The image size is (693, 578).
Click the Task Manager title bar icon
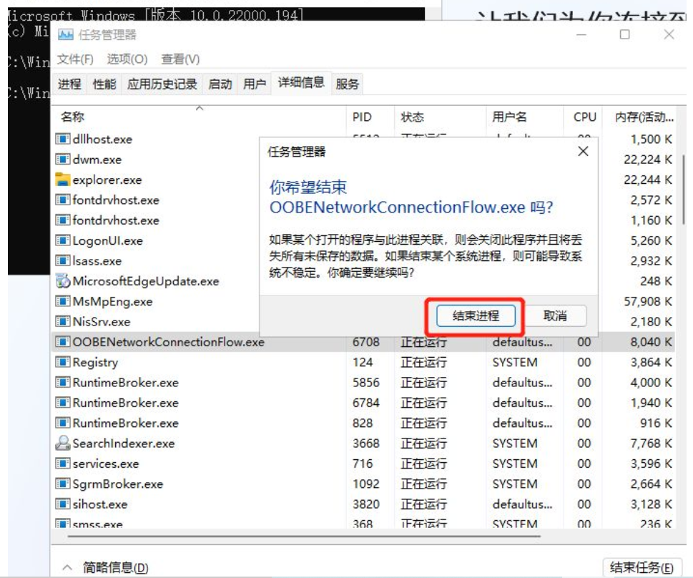click(66, 34)
